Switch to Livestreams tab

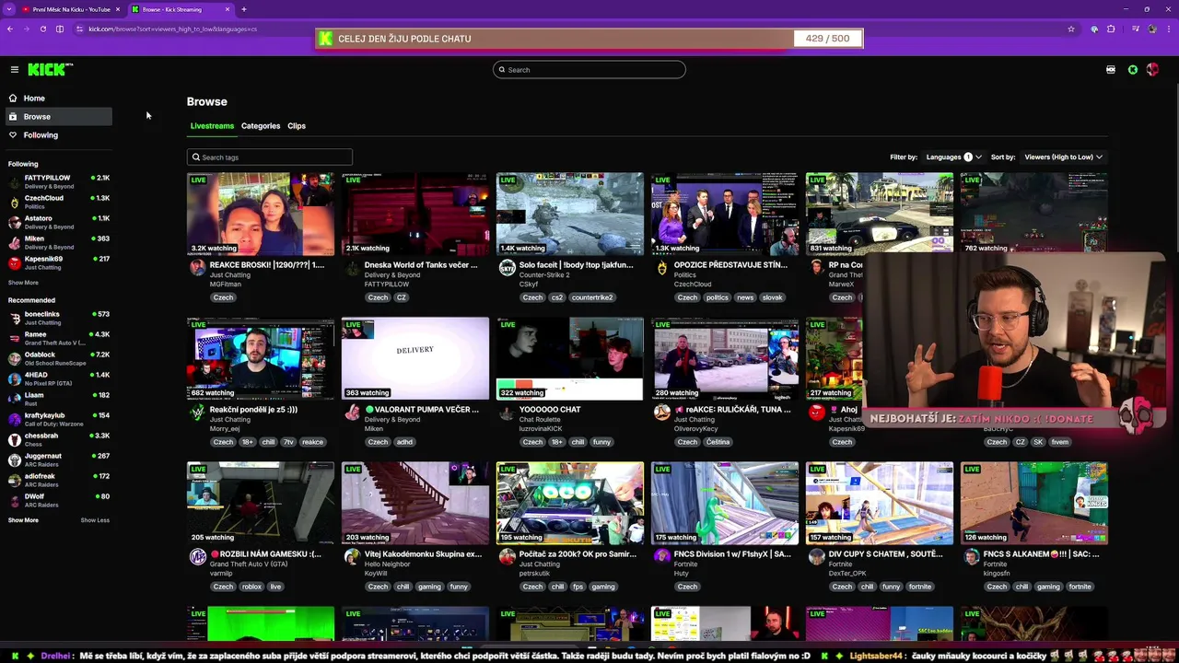click(212, 125)
